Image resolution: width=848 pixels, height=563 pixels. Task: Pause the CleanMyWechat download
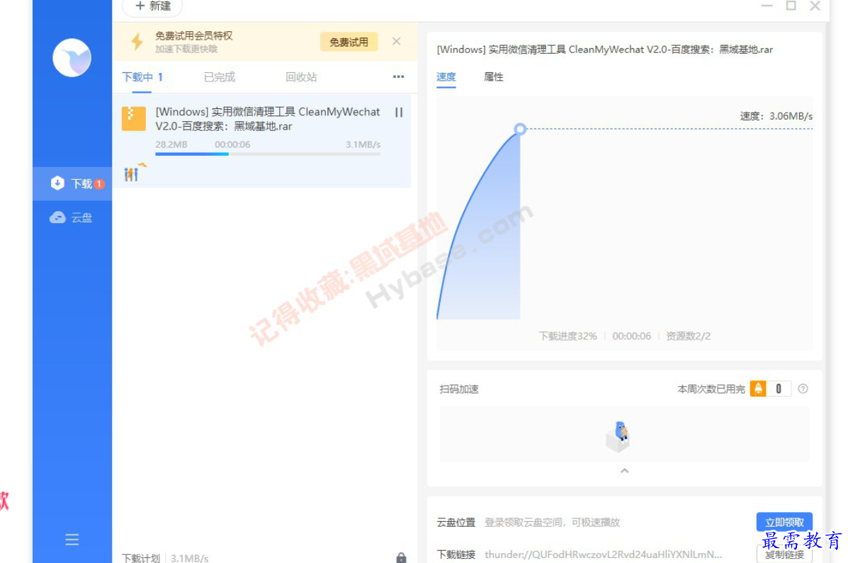point(399,113)
